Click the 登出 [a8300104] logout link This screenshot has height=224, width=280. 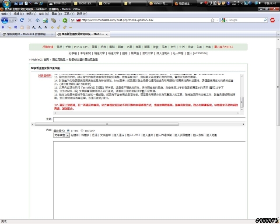pos(197,53)
